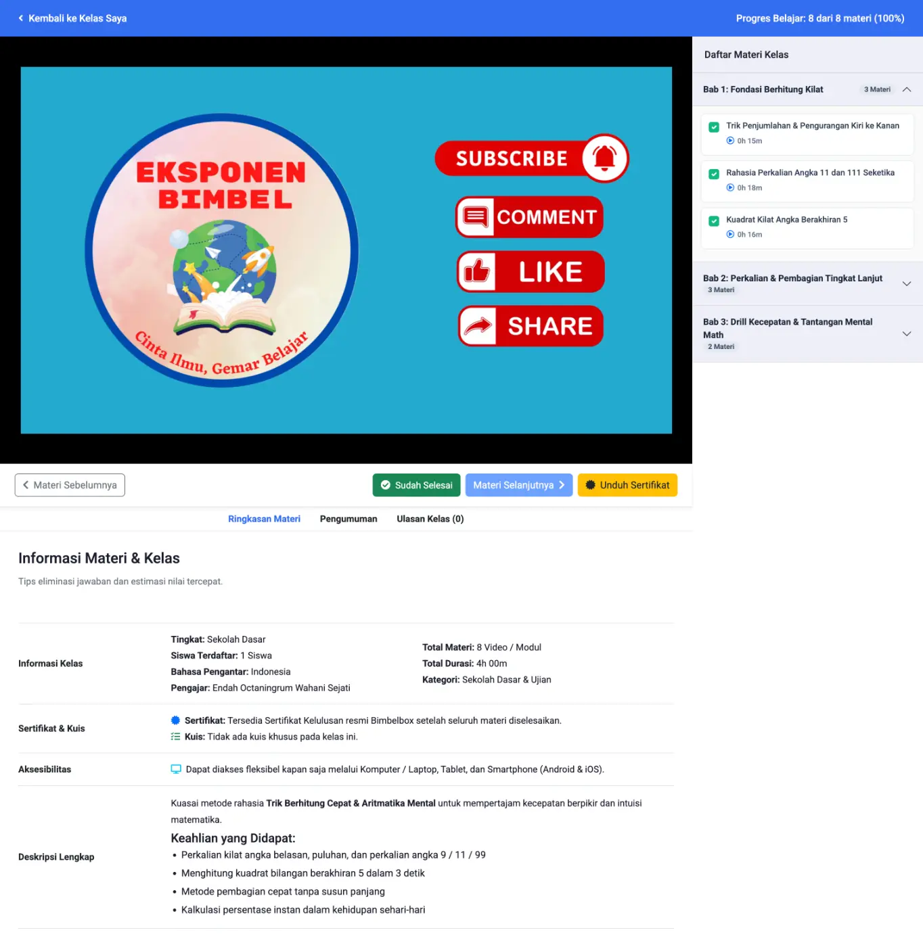The height and width of the screenshot is (947, 923).
Task: Click the Informasi Materi & Kelas heading
Action: (x=99, y=558)
